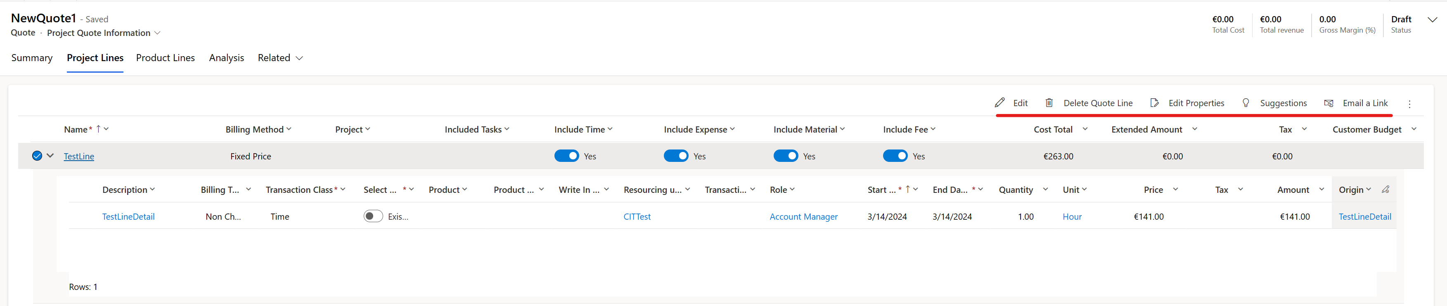Toggle Include Expense switch off

tap(676, 156)
